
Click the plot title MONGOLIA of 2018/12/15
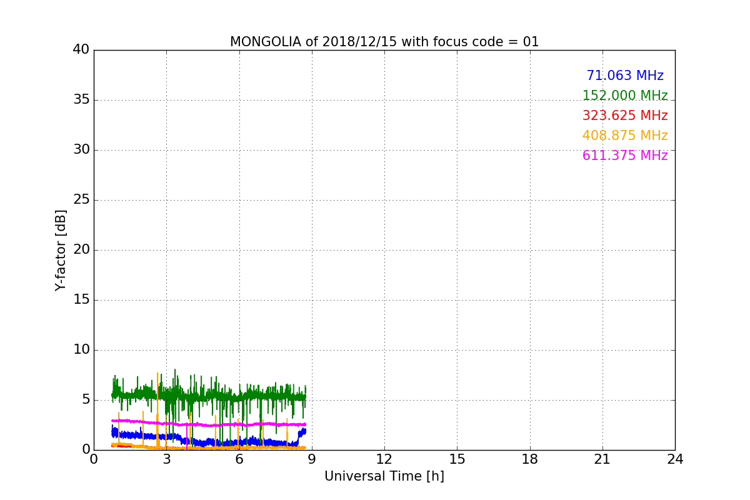384,42
